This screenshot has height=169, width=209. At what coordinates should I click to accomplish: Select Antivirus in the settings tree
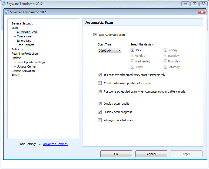[x=17, y=49]
